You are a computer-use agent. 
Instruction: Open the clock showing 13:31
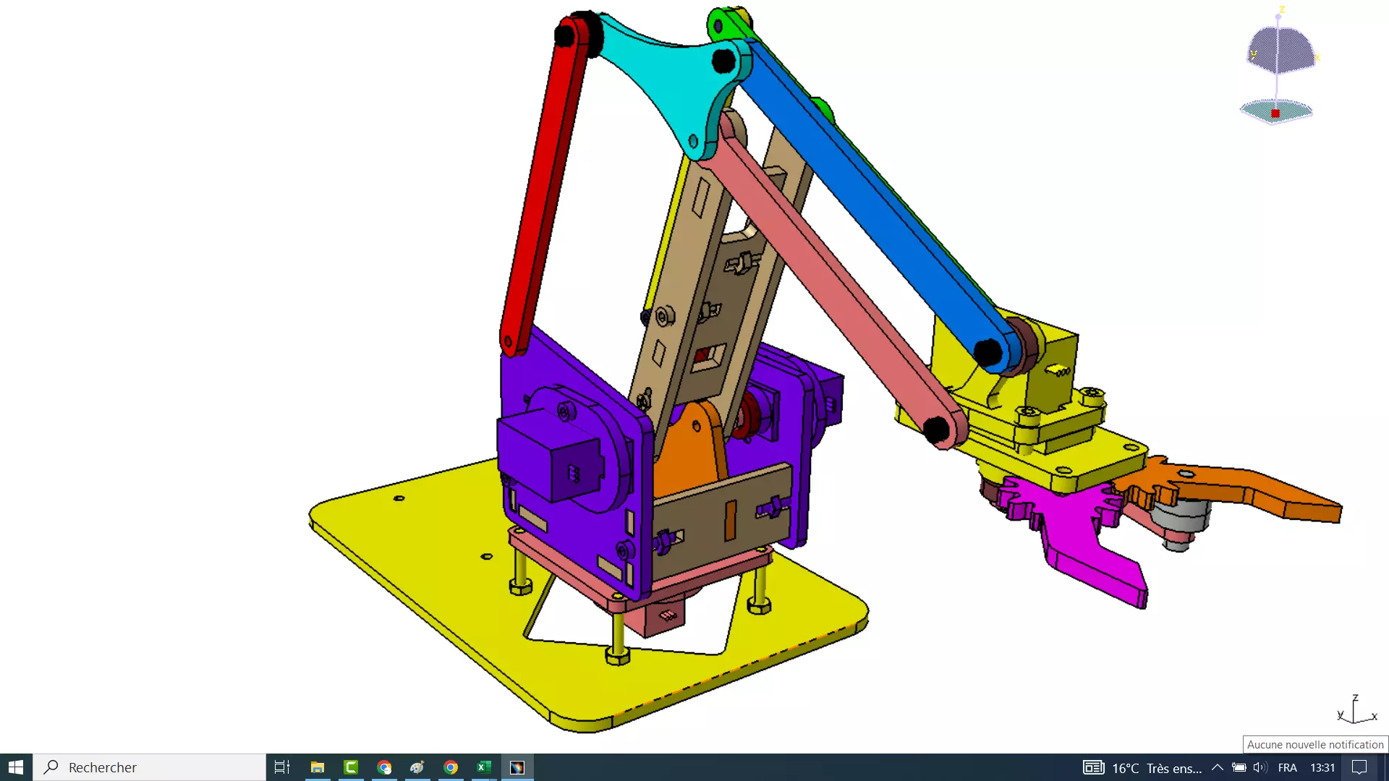click(1322, 767)
